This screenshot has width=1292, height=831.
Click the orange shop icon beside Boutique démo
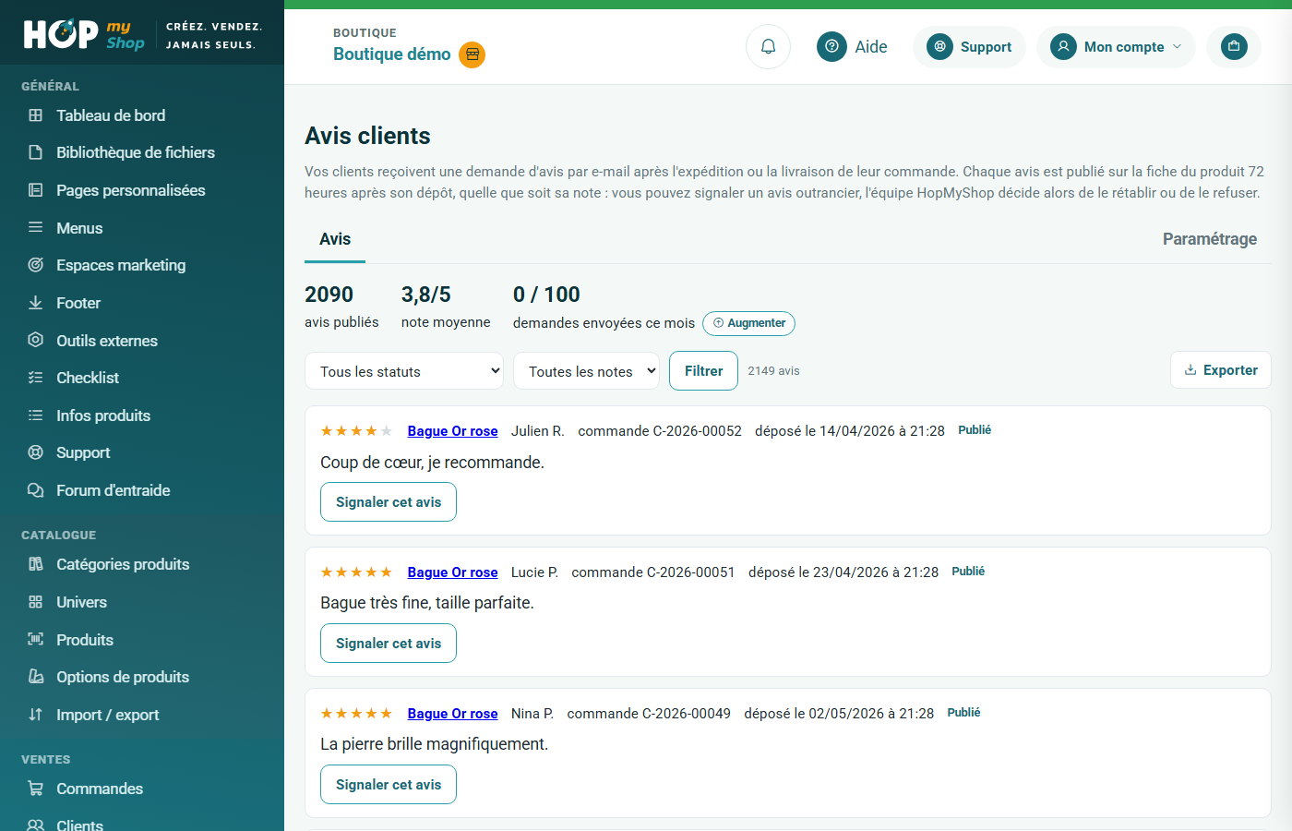tap(473, 54)
